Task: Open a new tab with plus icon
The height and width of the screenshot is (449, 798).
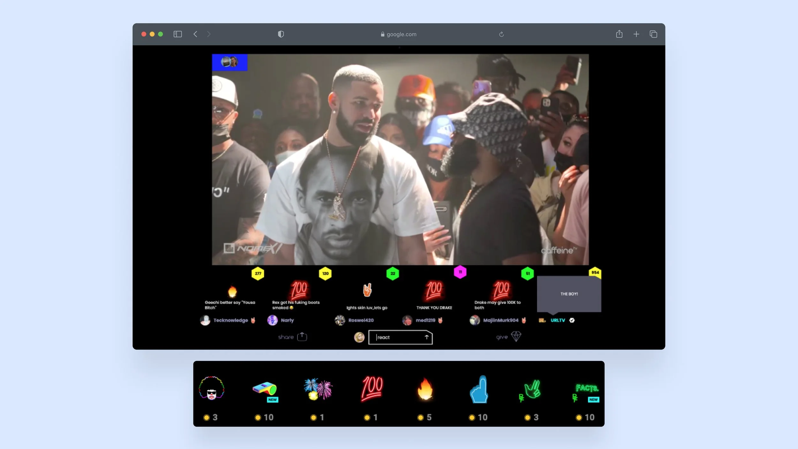Action: (636, 34)
